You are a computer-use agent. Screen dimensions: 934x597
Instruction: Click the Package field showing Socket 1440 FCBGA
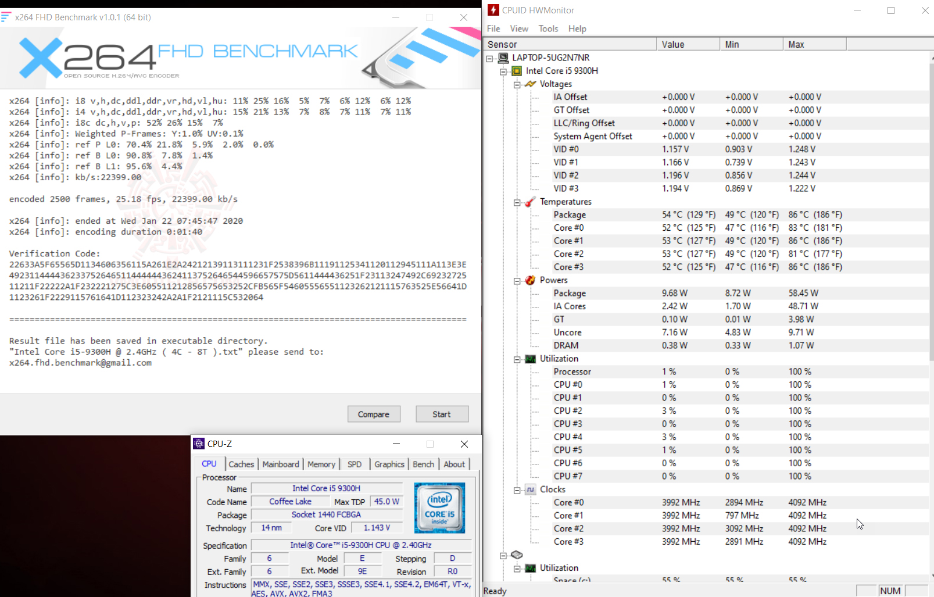(327, 514)
